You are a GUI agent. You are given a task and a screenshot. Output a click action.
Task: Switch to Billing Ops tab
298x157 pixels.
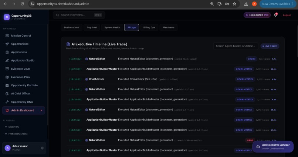click(149, 27)
